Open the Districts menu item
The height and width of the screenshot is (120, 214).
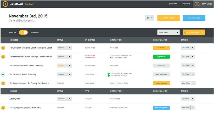186,4
